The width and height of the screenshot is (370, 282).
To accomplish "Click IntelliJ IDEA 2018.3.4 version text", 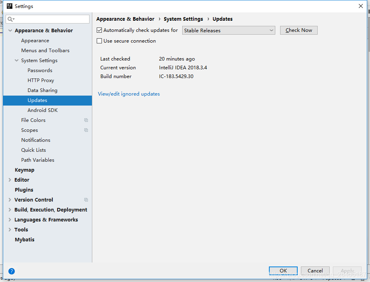I will pyautogui.click(x=183, y=68).
